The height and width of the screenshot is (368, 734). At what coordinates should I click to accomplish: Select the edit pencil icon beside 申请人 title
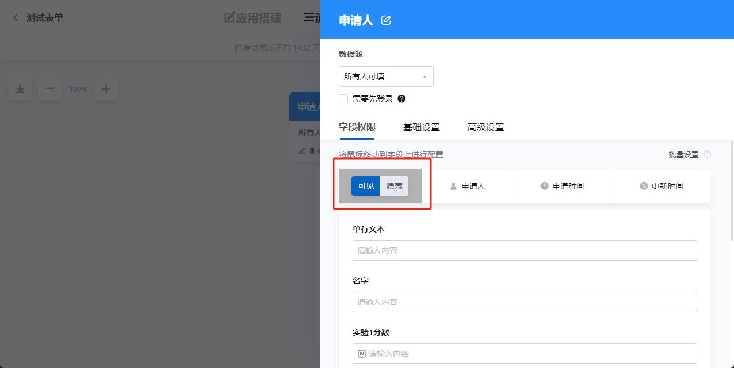click(385, 20)
